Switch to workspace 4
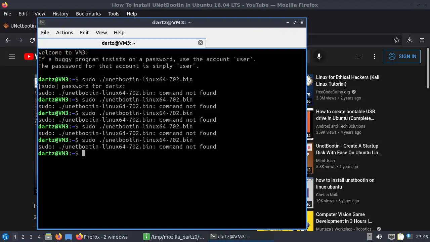Image resolution: width=430 pixels, height=242 pixels. coord(39,237)
